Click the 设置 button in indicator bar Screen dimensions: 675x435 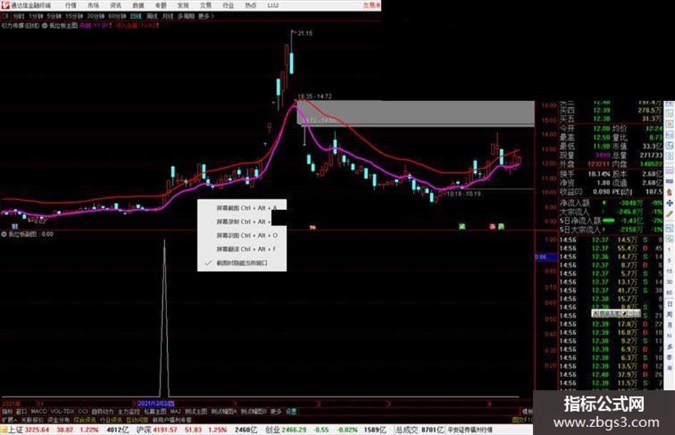(291, 411)
